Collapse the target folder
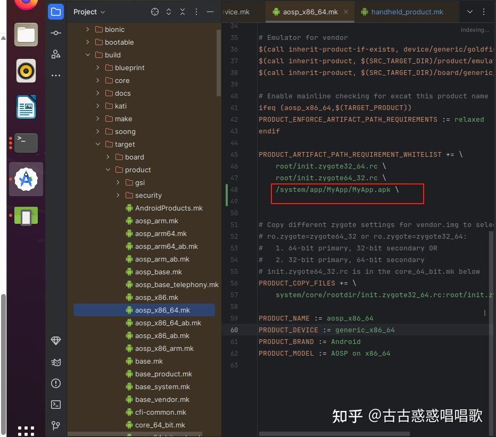This screenshot has height=437, width=496. pos(98,145)
